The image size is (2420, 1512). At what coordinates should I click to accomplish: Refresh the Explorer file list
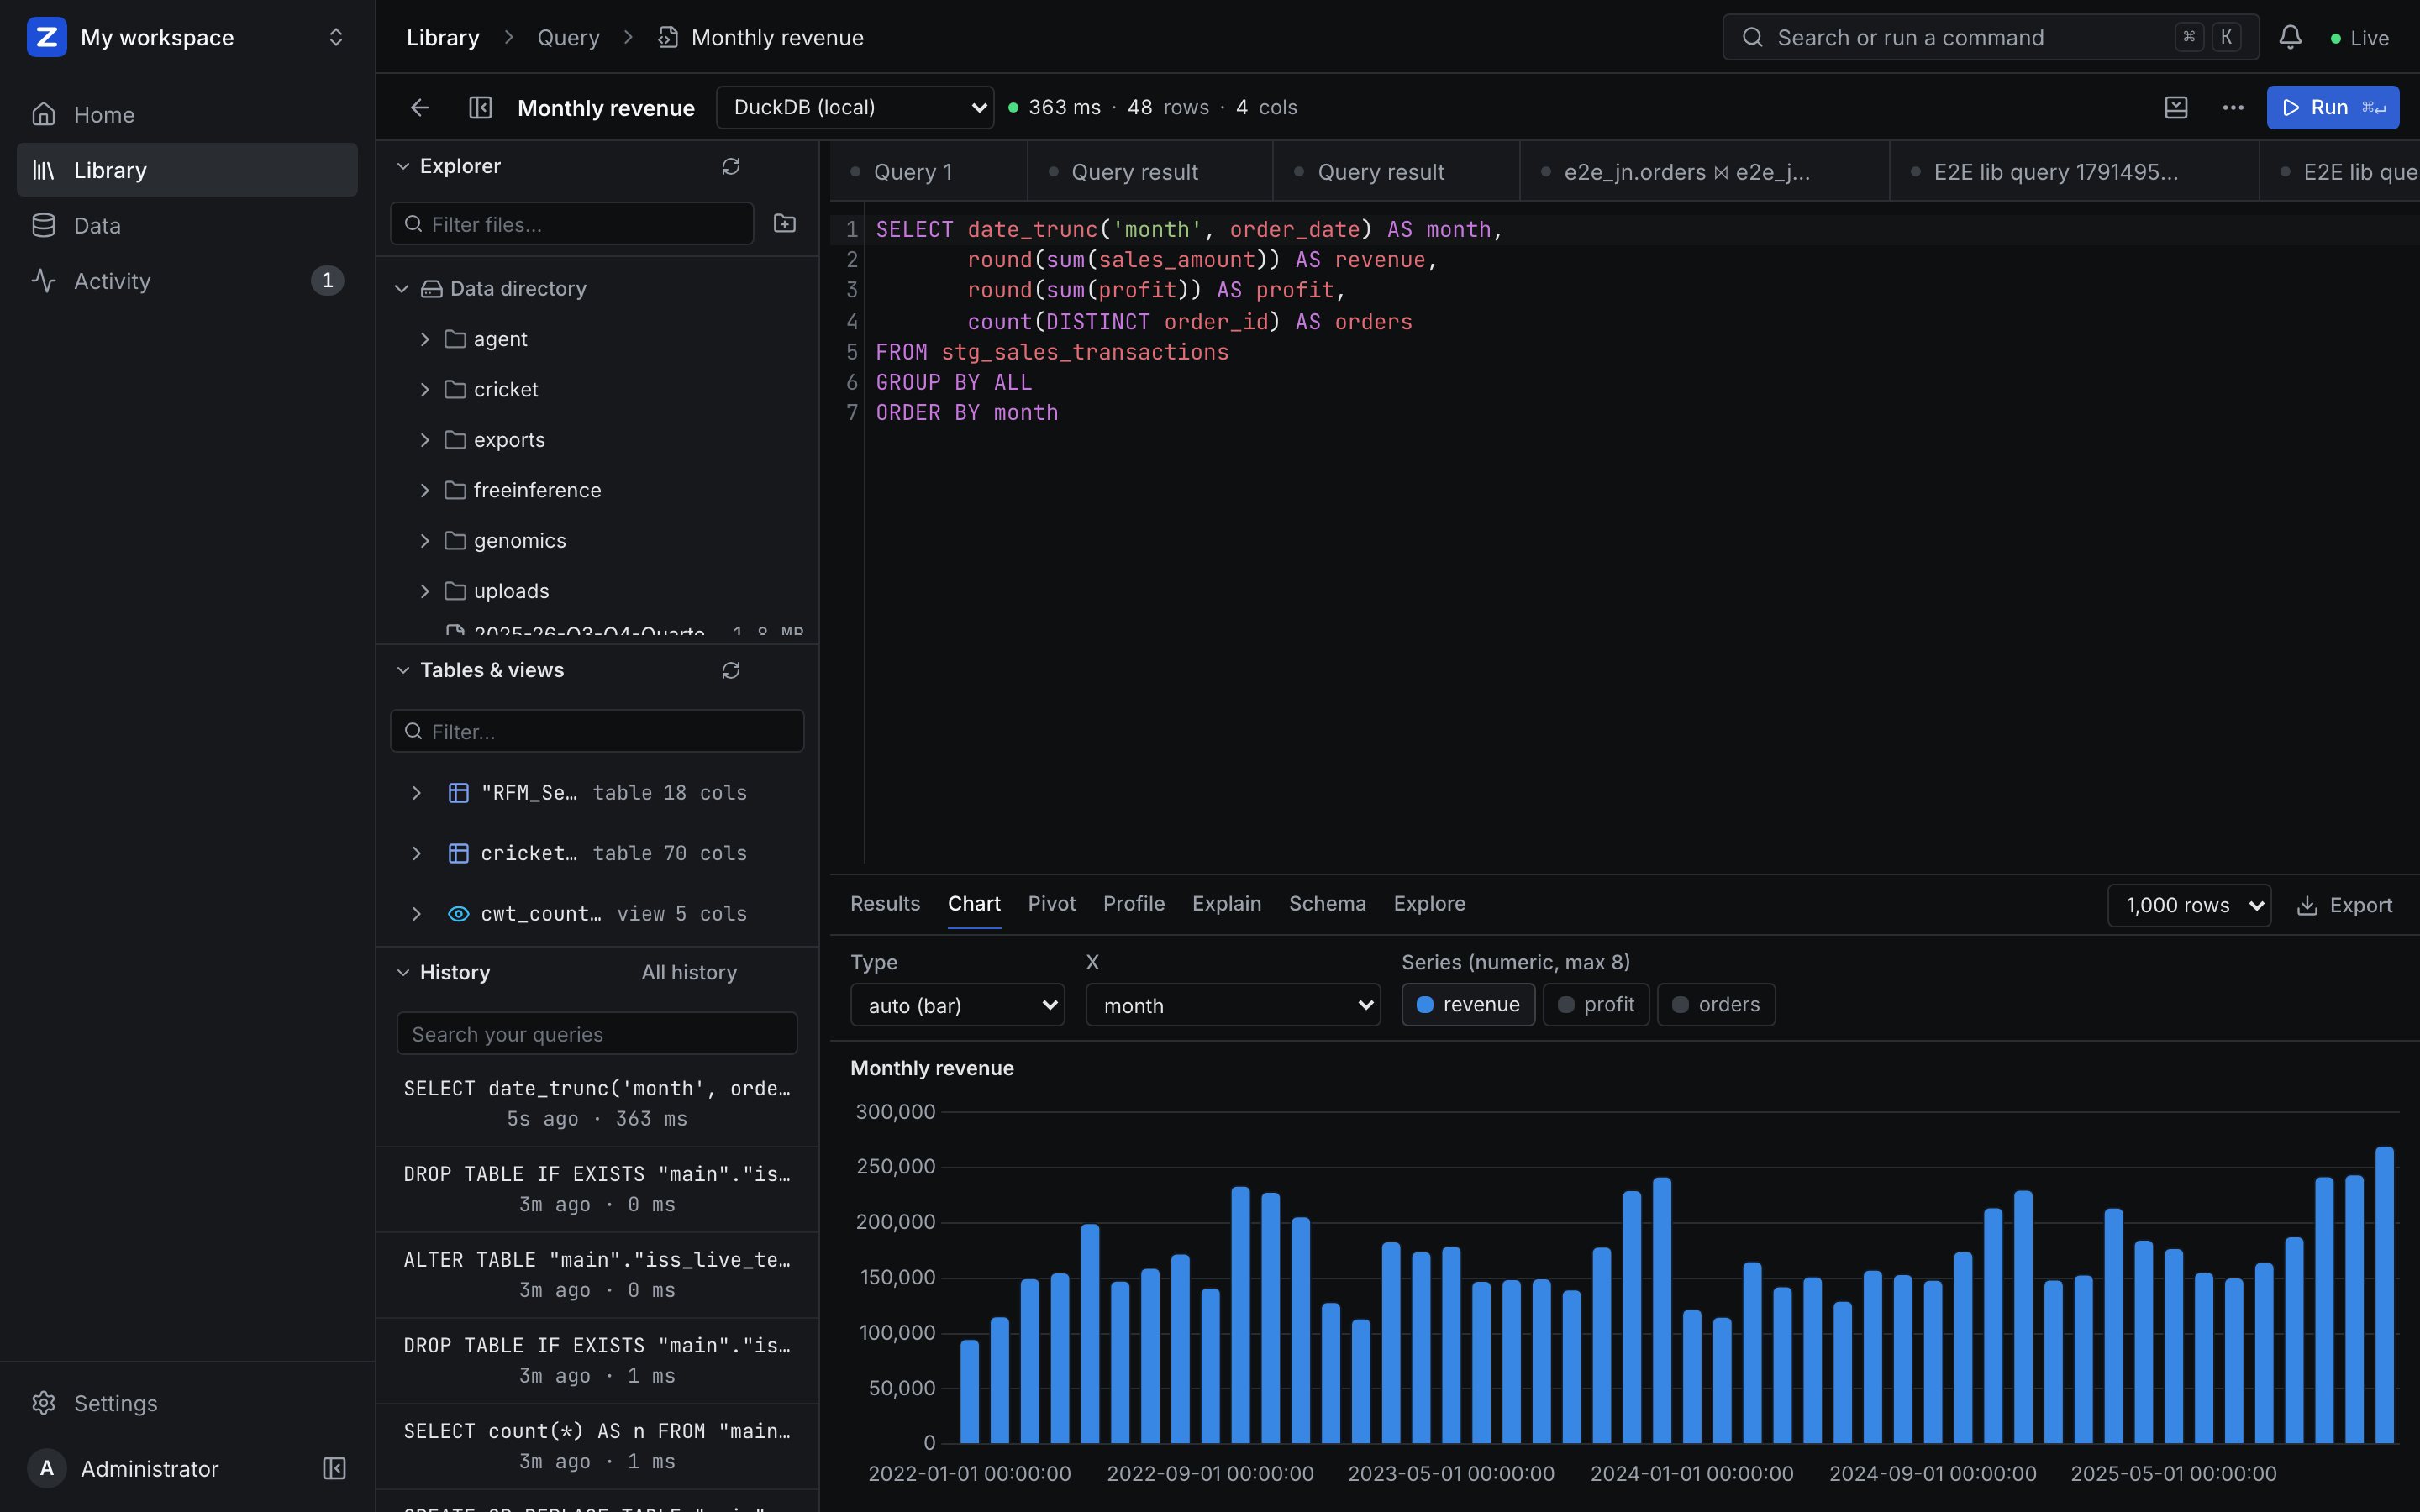point(731,166)
